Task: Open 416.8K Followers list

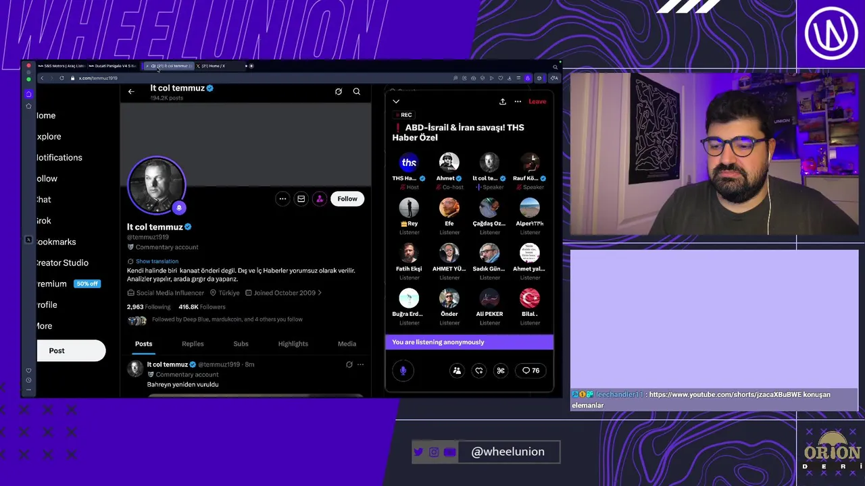Action: [x=202, y=307]
